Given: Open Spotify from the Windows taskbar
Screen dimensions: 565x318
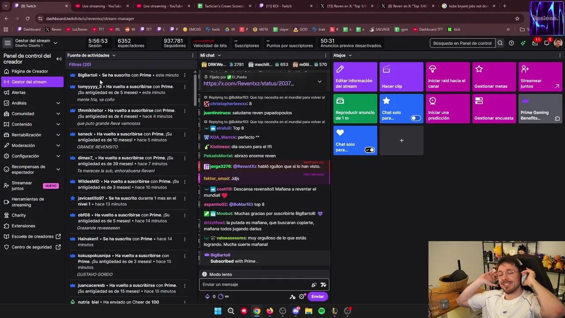Looking at the screenshot, I should (321, 311).
